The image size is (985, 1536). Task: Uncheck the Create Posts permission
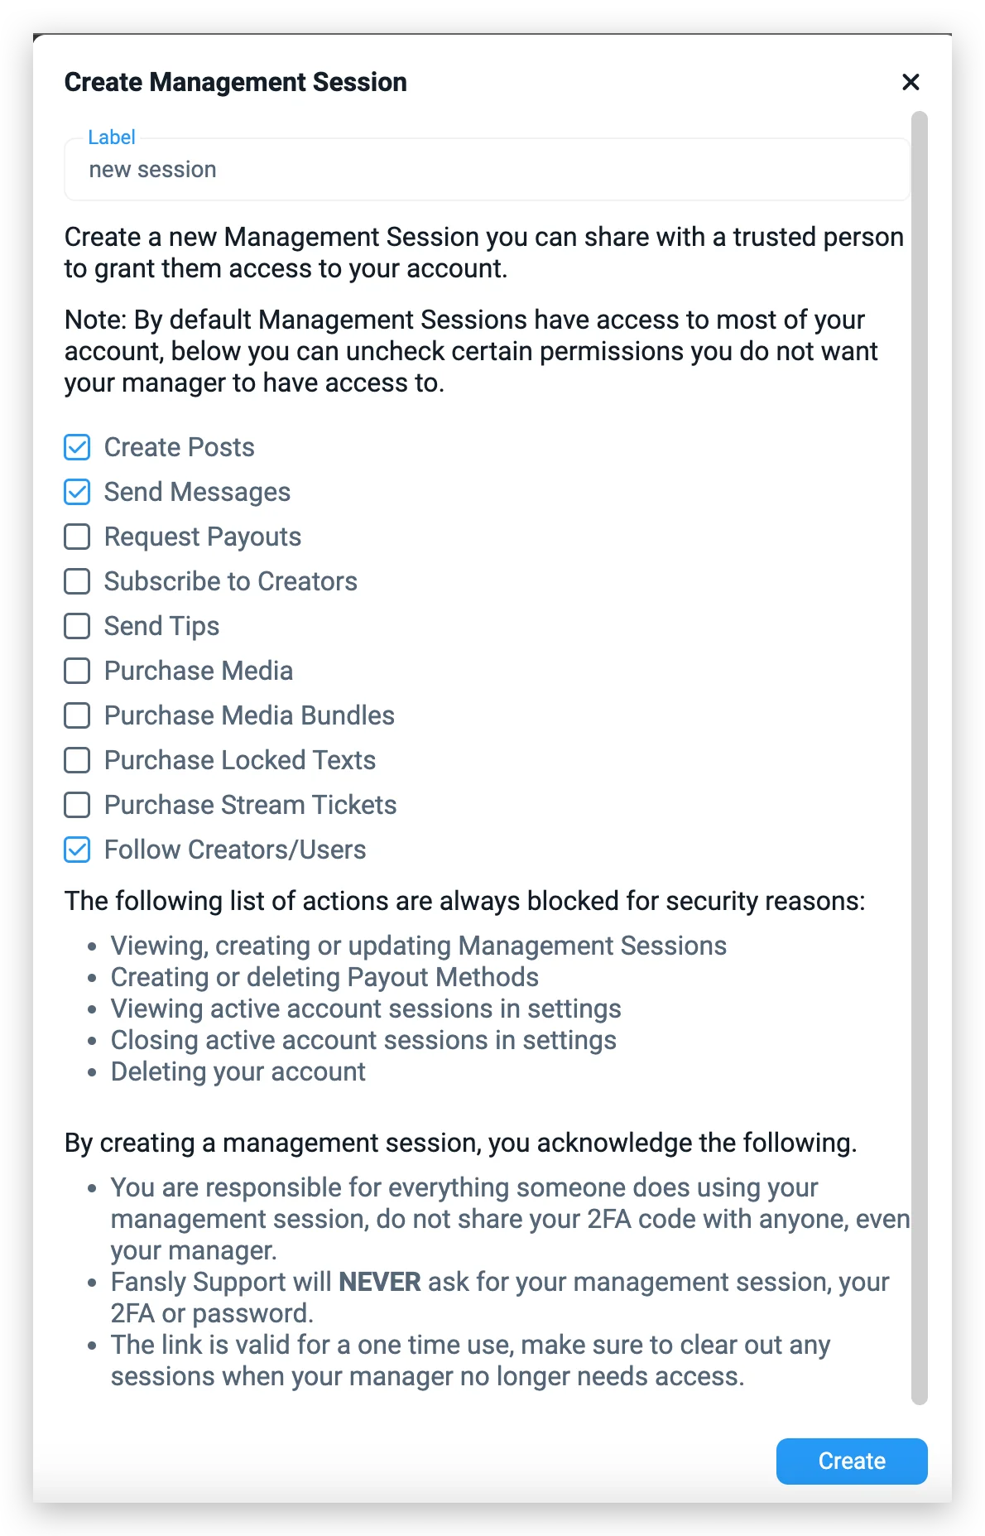pos(76,447)
